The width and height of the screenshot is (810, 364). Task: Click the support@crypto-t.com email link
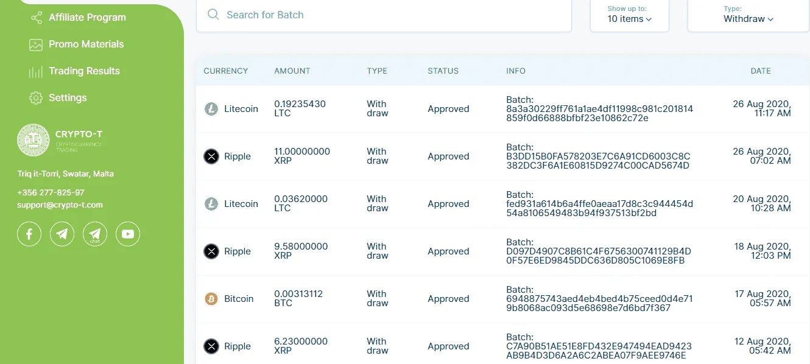[60, 205]
